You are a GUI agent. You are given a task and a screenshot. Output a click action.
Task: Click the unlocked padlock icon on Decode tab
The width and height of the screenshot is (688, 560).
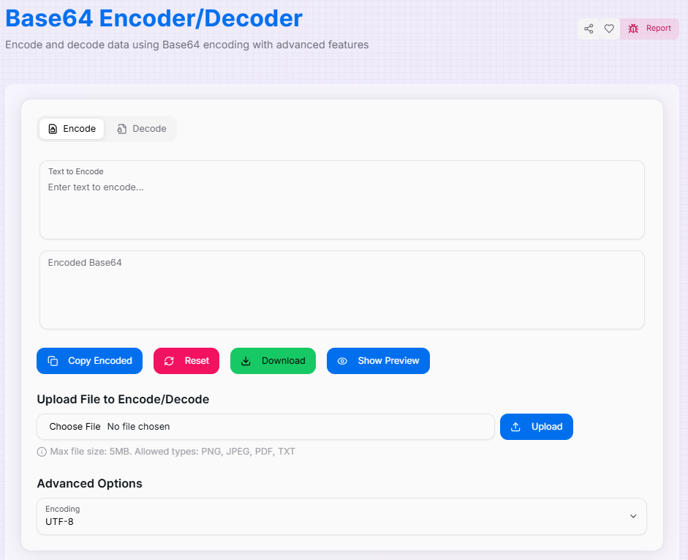pos(123,129)
